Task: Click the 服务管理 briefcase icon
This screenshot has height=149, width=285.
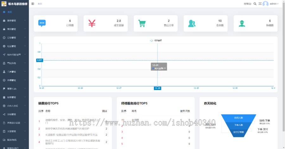Action: (x=4, y=21)
